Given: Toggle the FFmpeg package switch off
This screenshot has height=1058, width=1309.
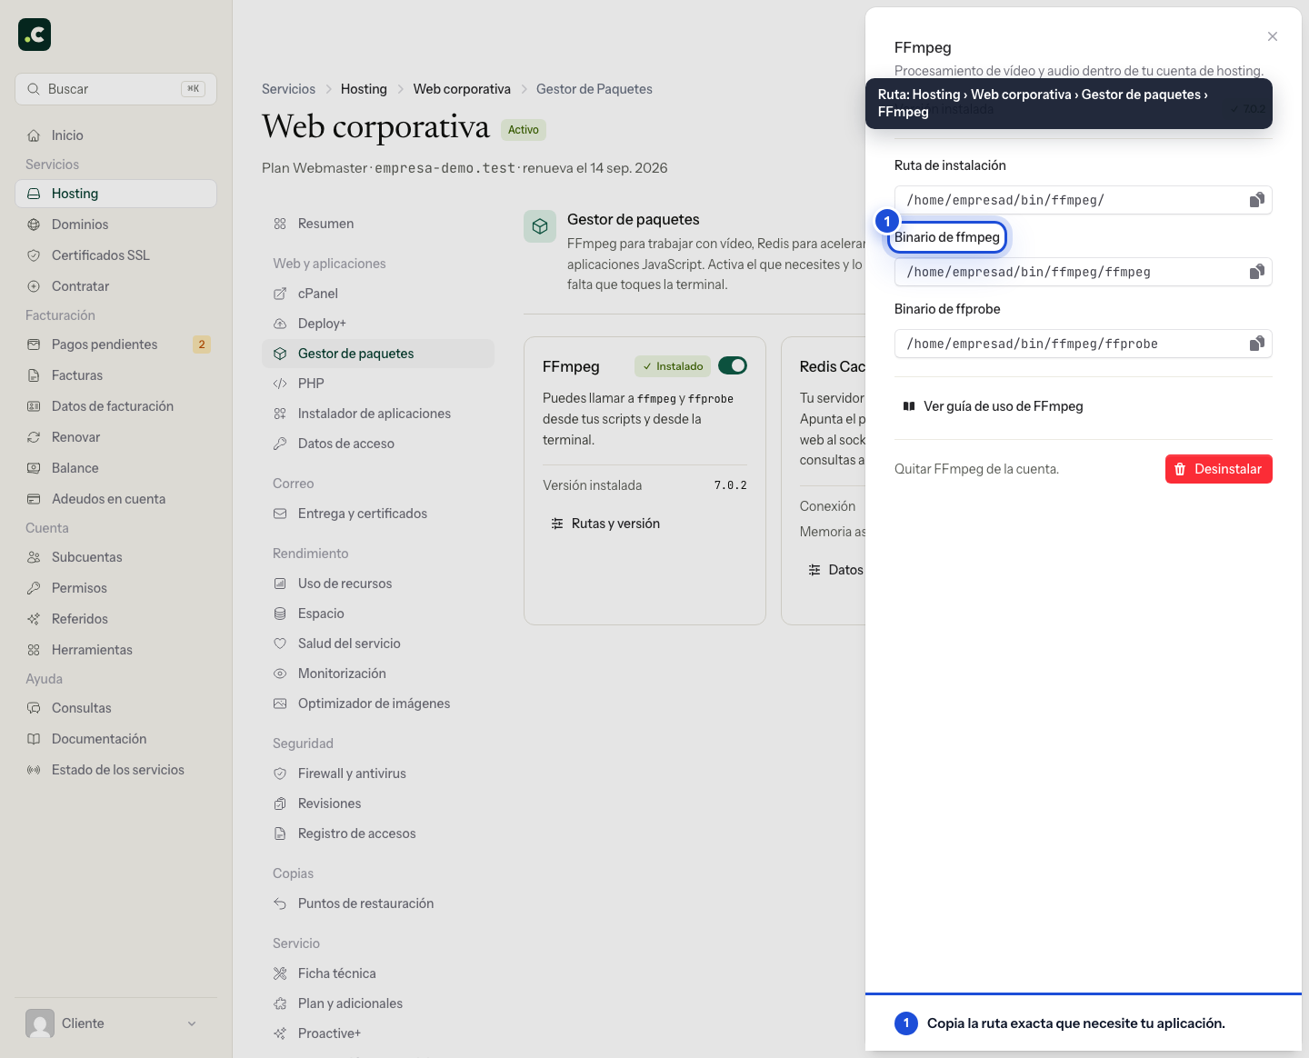Looking at the screenshot, I should (733, 365).
